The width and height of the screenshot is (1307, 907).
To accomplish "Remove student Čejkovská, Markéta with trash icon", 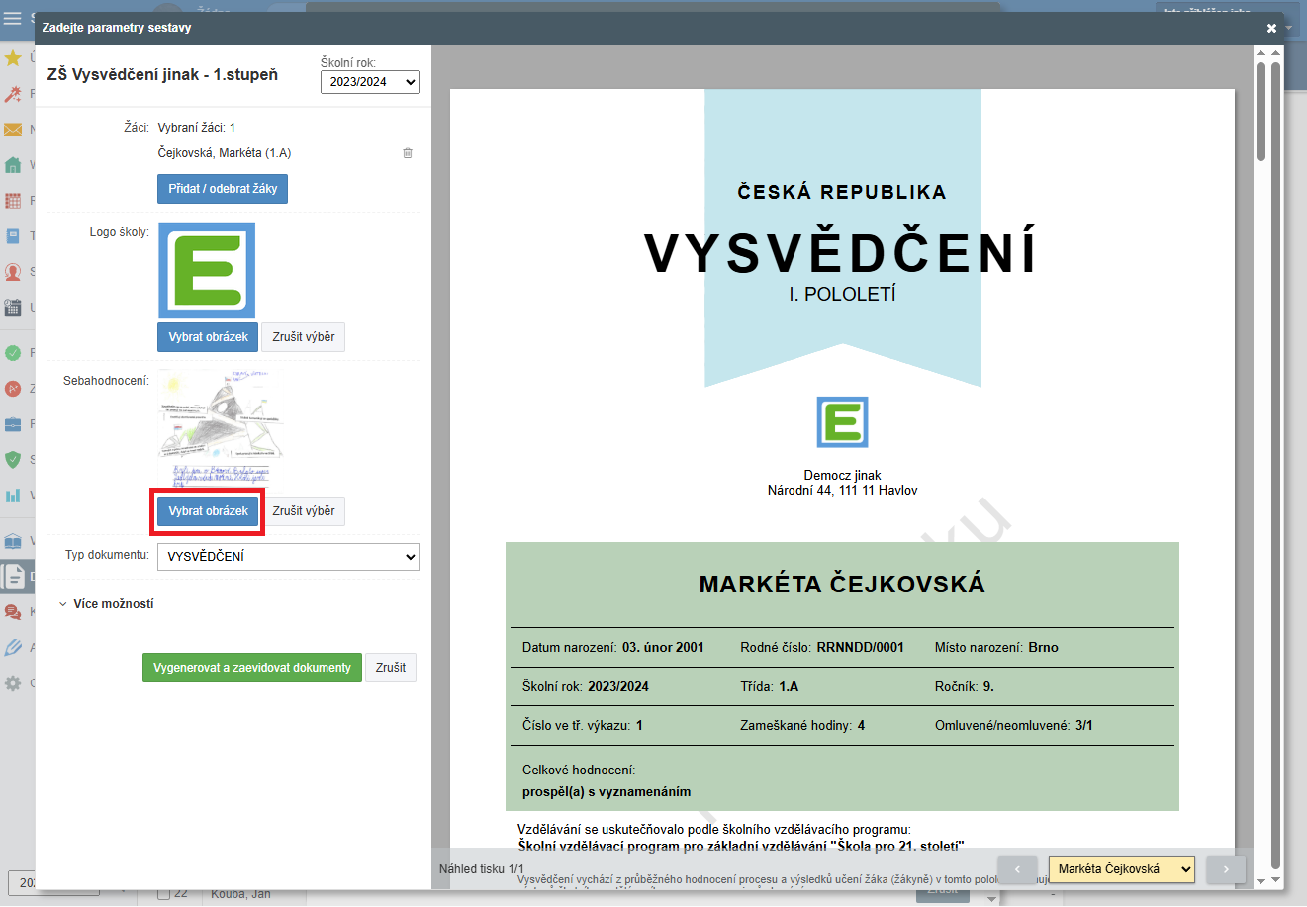I will click(x=408, y=153).
